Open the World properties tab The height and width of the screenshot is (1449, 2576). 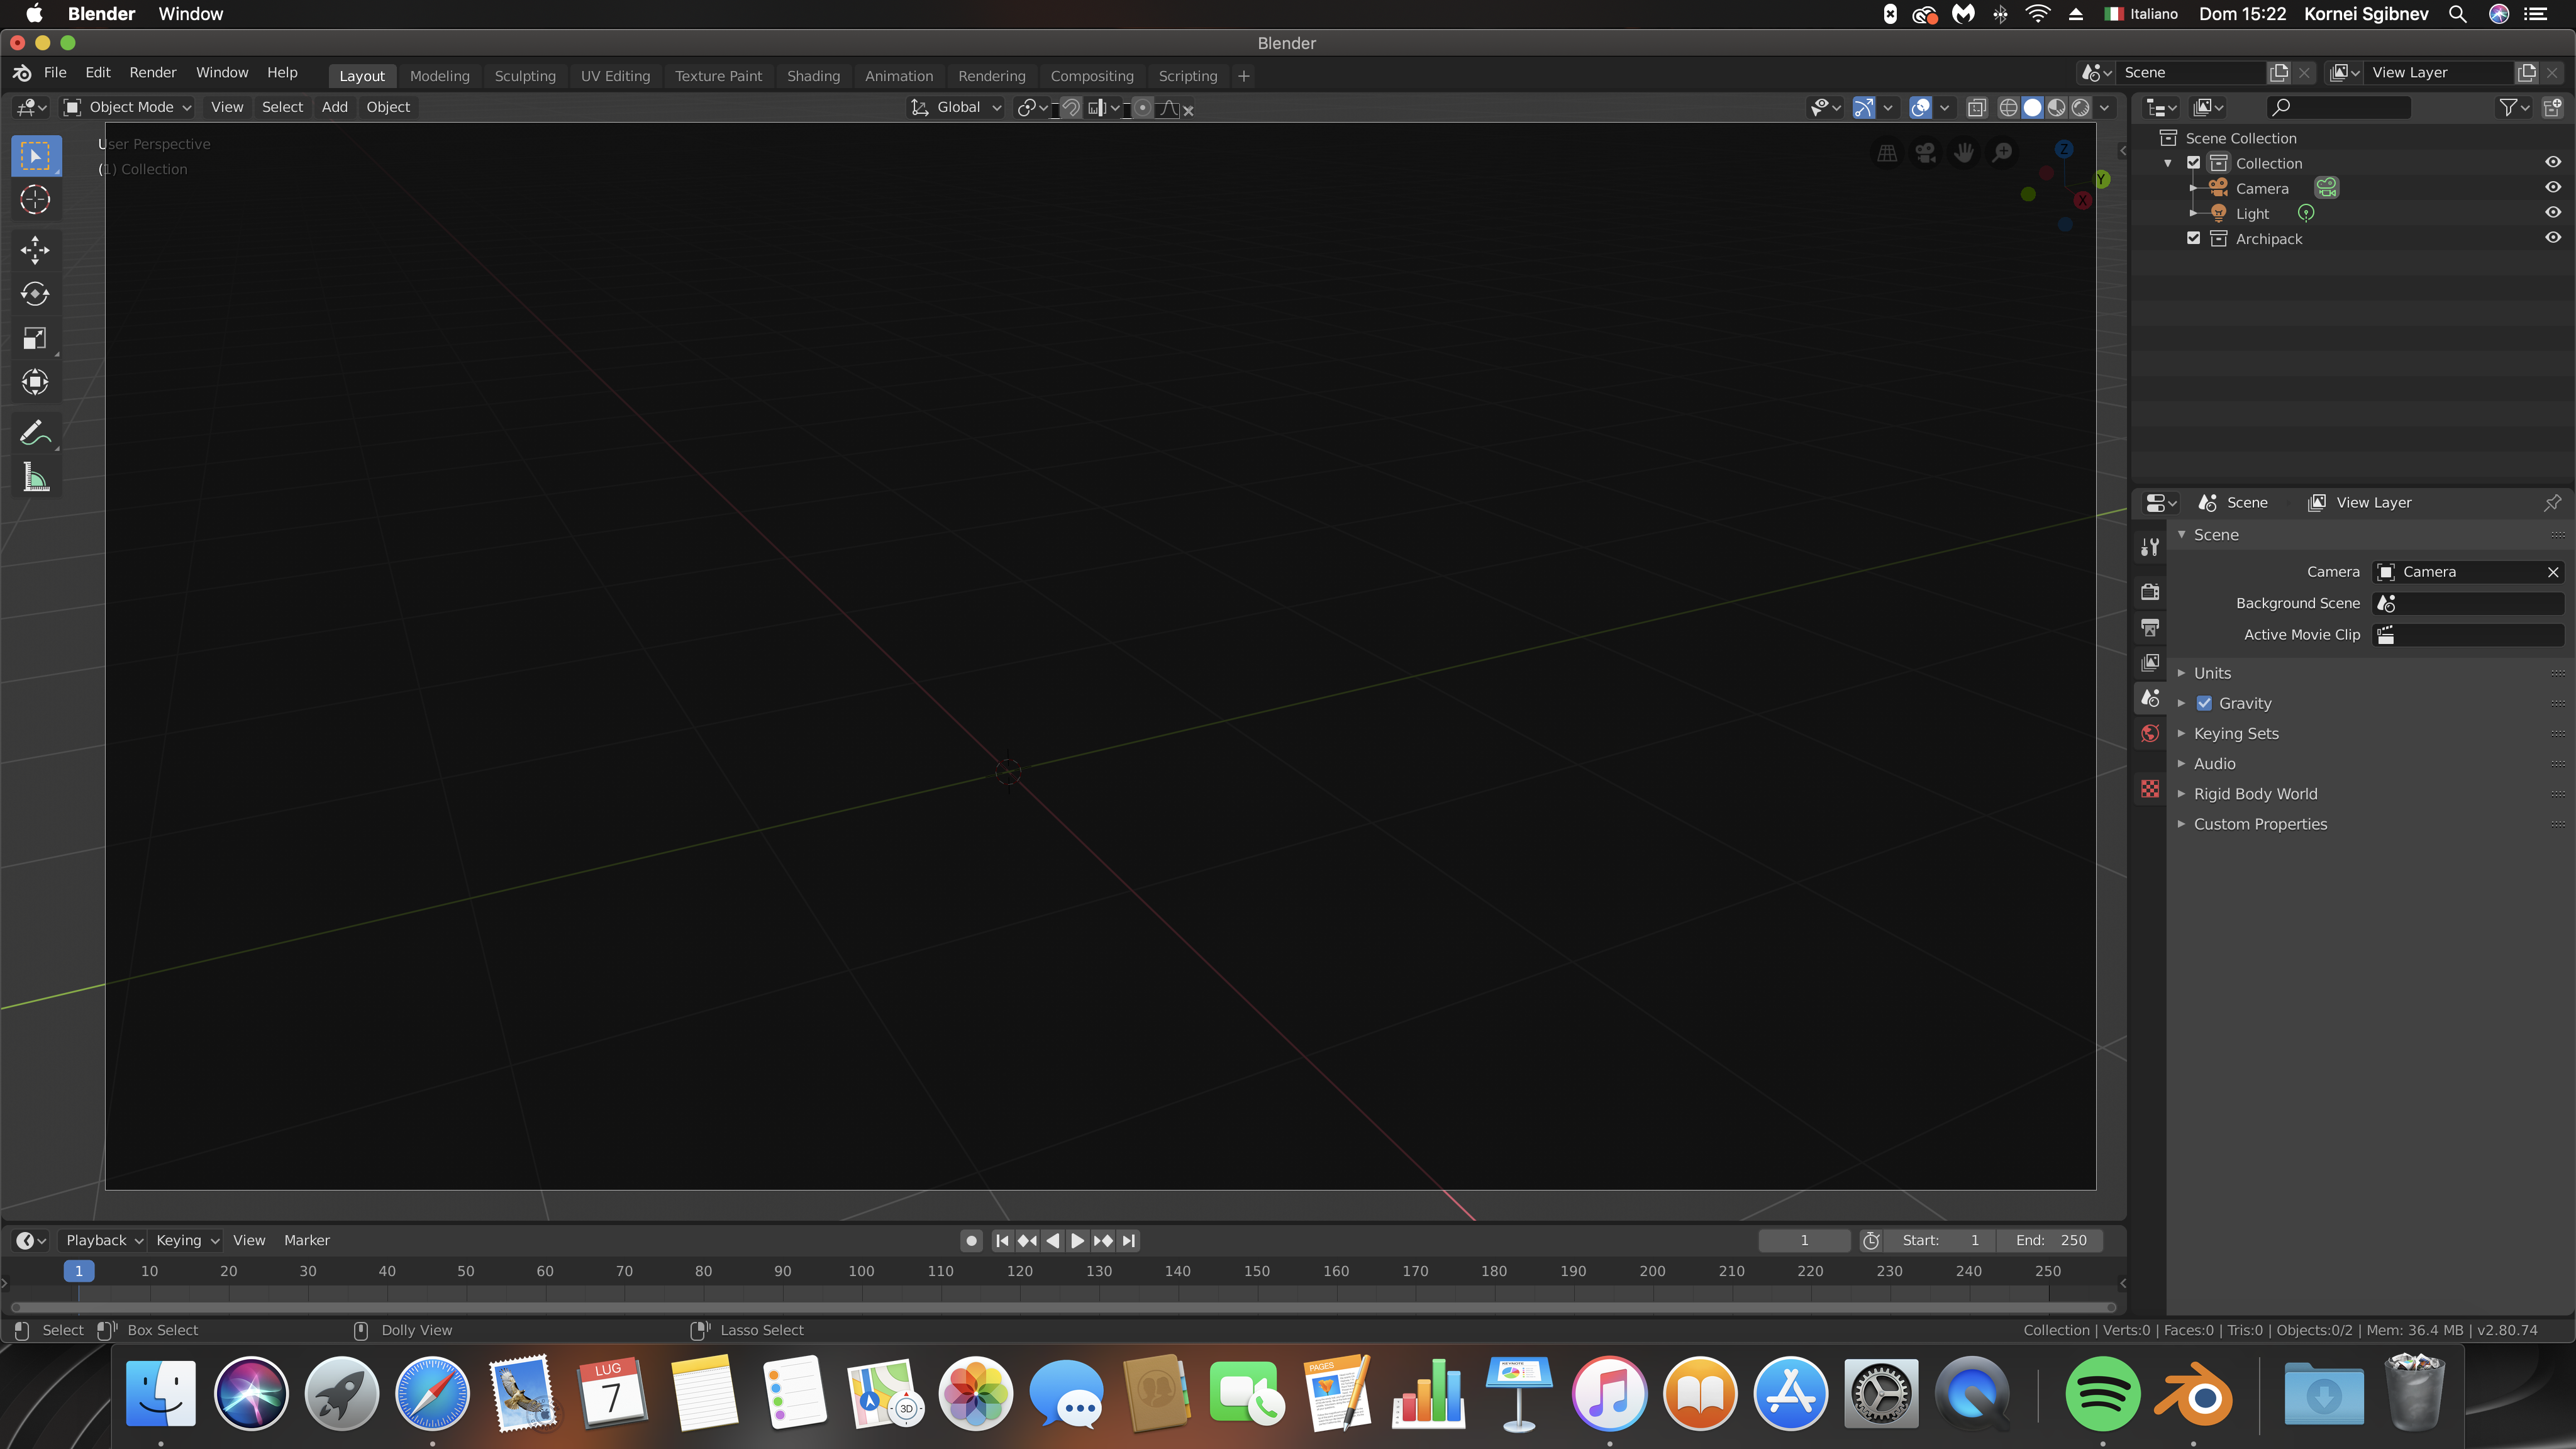click(2150, 734)
